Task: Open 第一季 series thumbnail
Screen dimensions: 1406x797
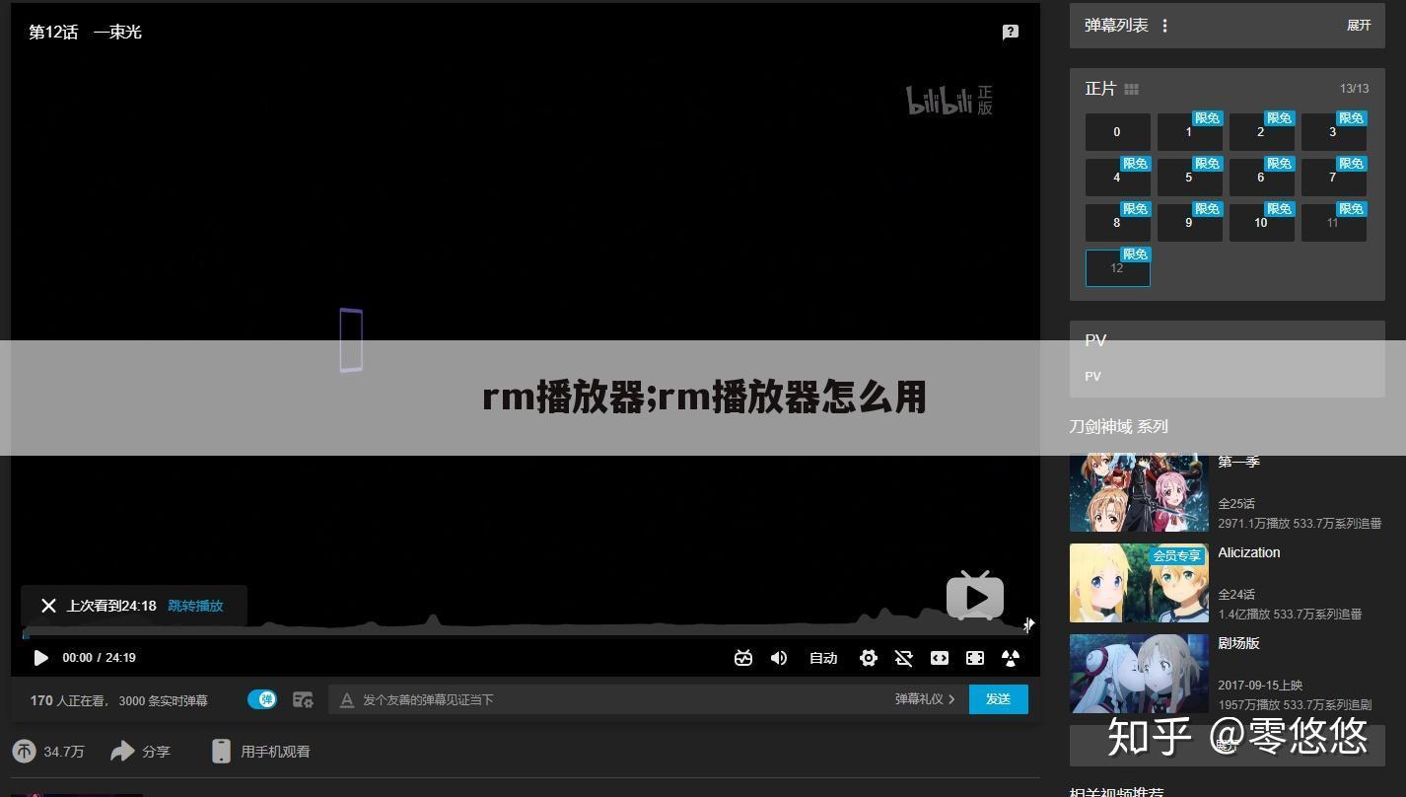Action: [1139, 492]
